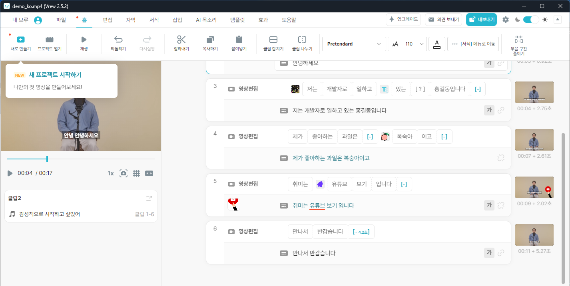Open settings with the gear icon
The height and width of the screenshot is (286, 570).
pyautogui.click(x=506, y=20)
